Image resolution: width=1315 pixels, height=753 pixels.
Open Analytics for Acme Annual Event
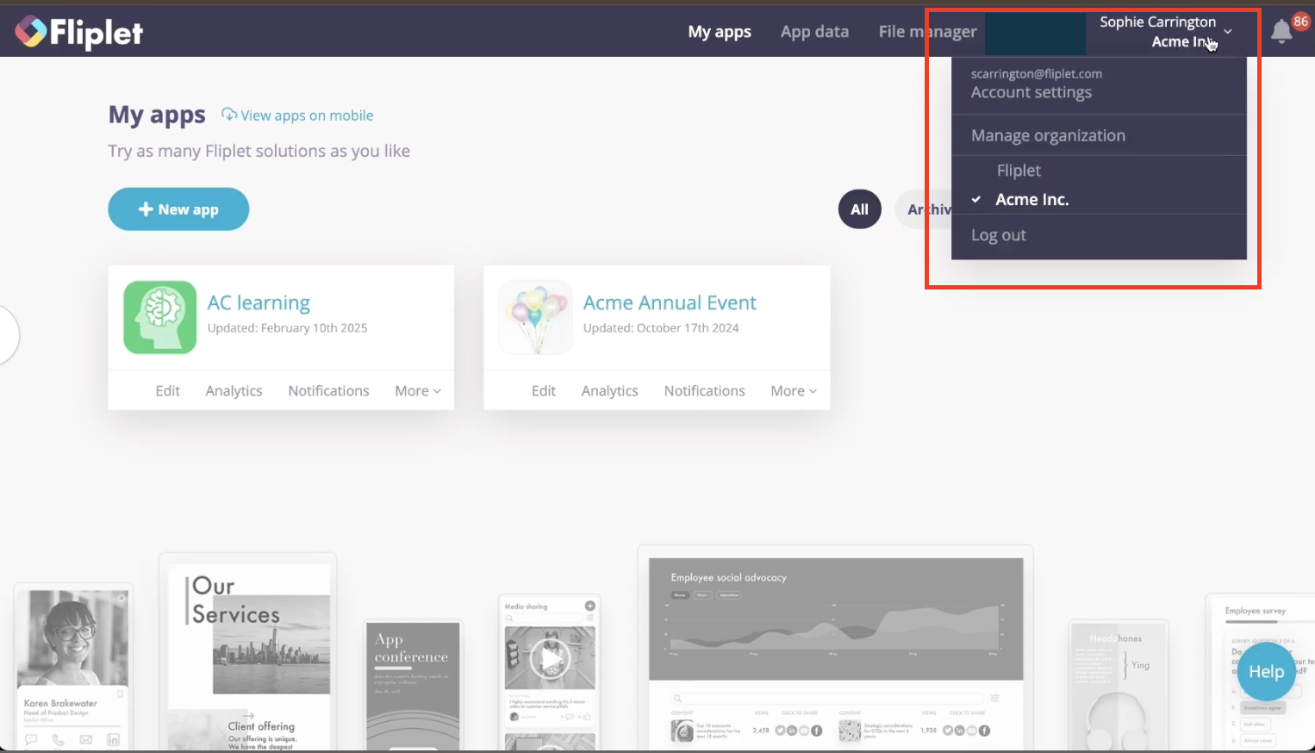pyautogui.click(x=609, y=390)
